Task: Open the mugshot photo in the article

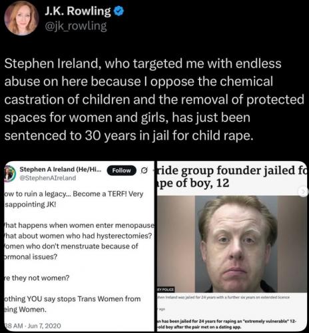Action: (232, 244)
